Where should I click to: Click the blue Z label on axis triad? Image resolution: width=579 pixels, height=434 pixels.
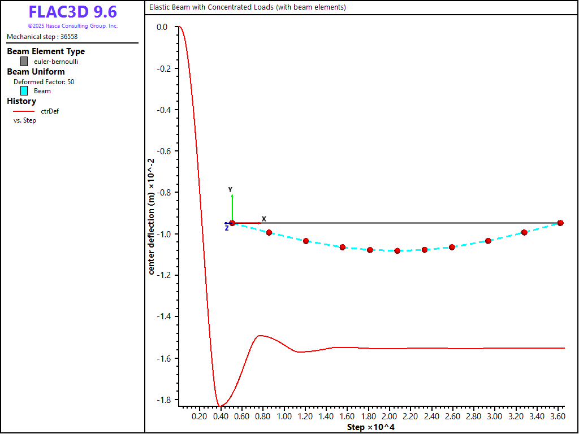tap(227, 228)
